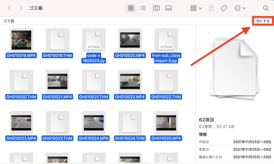Select the GH010021.MP4 video thumbnail
Screen dimensions: 274x164
tap(58, 81)
